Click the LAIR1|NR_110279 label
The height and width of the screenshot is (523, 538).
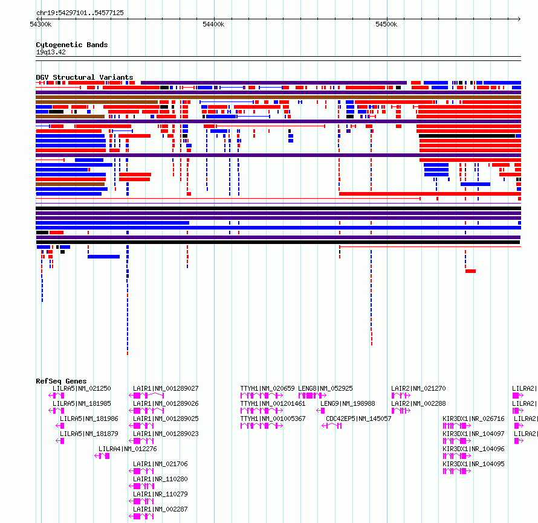(160, 494)
